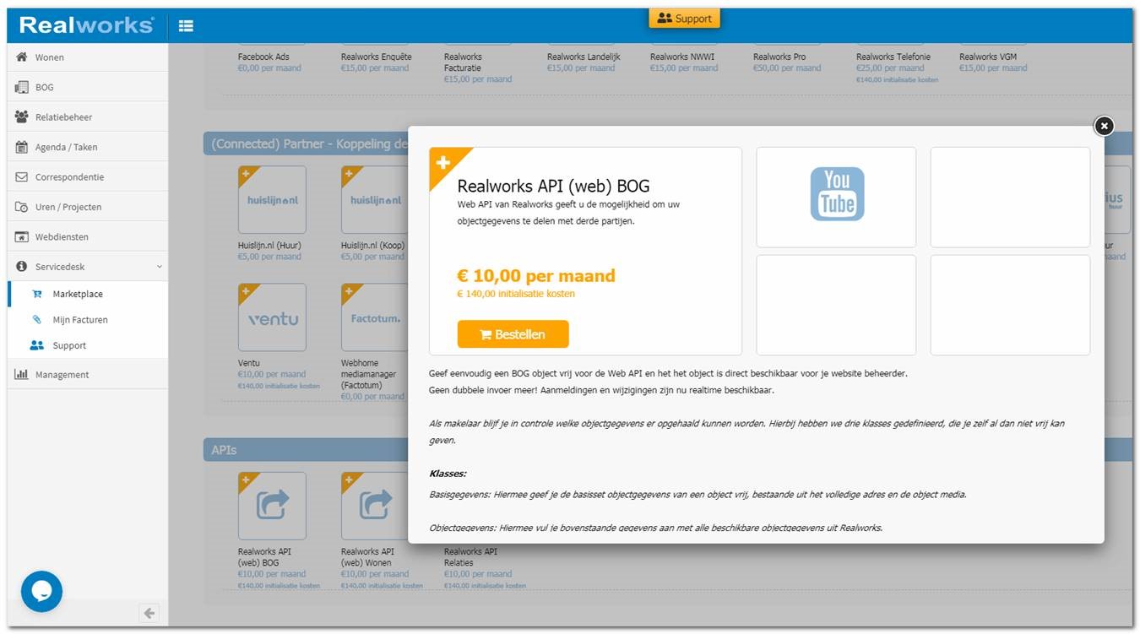This screenshot has width=1140, height=634.
Task: Open Realworks API (web) BOG tile icon
Action: tap(272, 507)
